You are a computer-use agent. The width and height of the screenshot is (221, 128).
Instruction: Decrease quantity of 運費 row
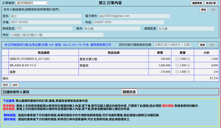point(177,72)
